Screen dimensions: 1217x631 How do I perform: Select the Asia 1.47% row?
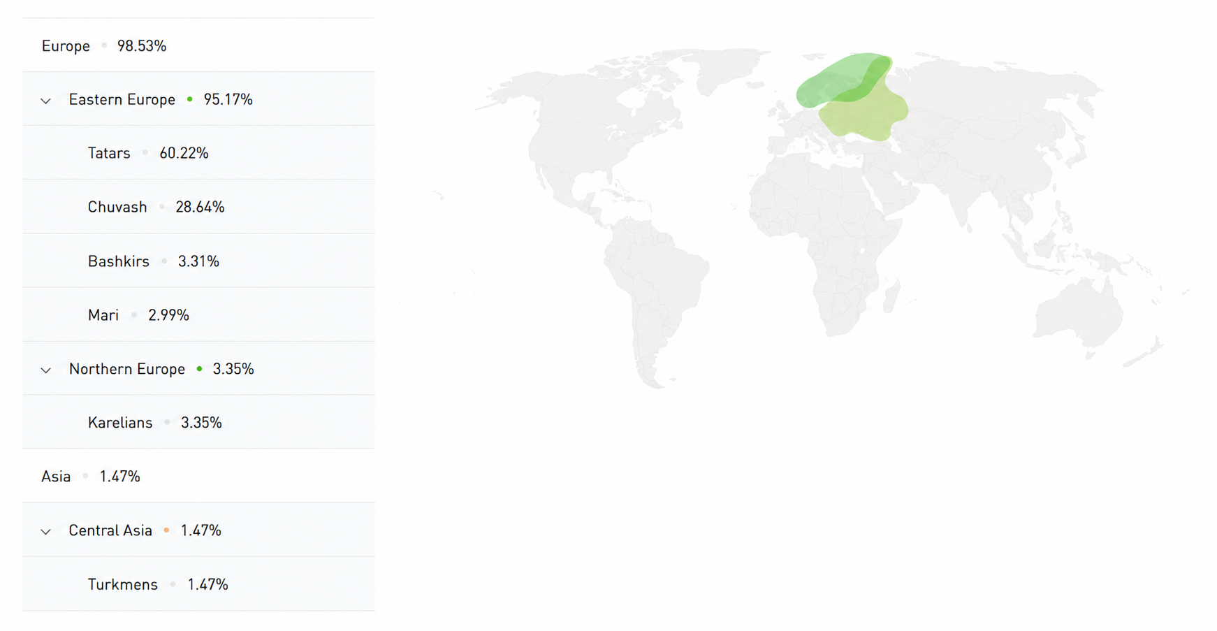[198, 476]
